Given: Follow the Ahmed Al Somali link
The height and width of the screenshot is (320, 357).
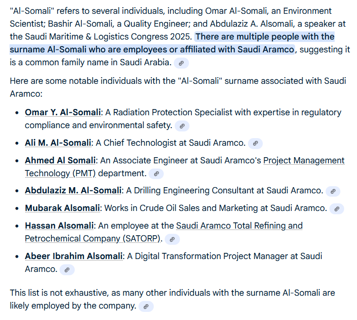Looking at the screenshot, I should point(60,160).
